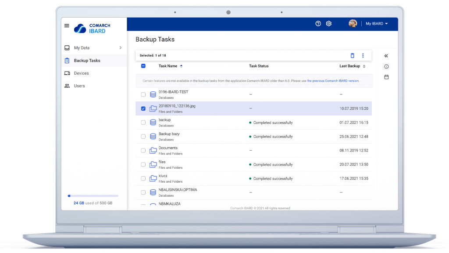Click the Task Status column header
This screenshot has height=253, width=449.
coord(259,66)
